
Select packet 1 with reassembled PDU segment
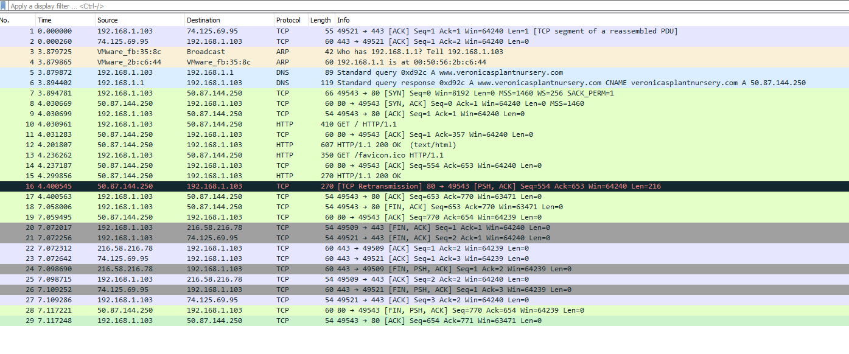(424, 31)
